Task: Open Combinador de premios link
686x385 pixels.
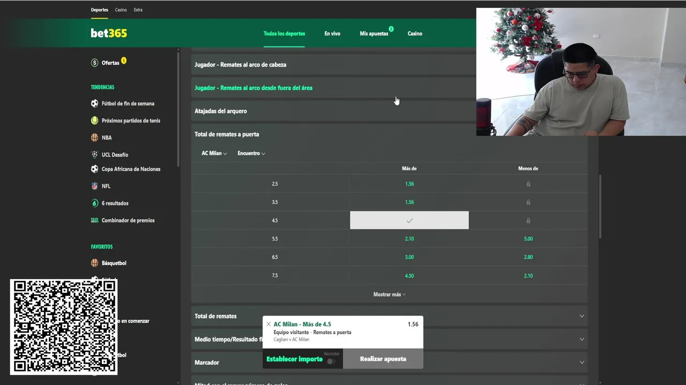Action: 128,220
